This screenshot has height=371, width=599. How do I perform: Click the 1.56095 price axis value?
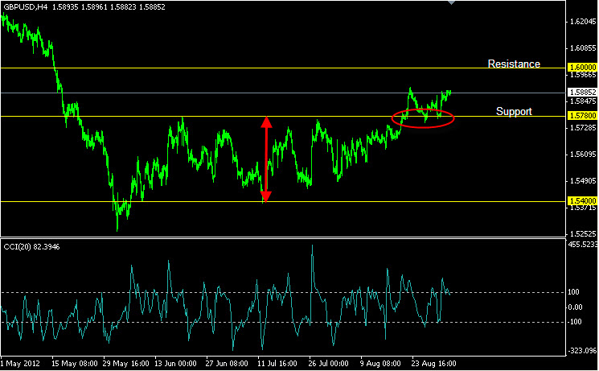click(583, 155)
